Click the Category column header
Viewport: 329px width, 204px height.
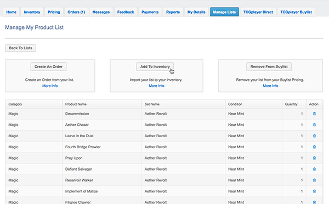click(34, 104)
